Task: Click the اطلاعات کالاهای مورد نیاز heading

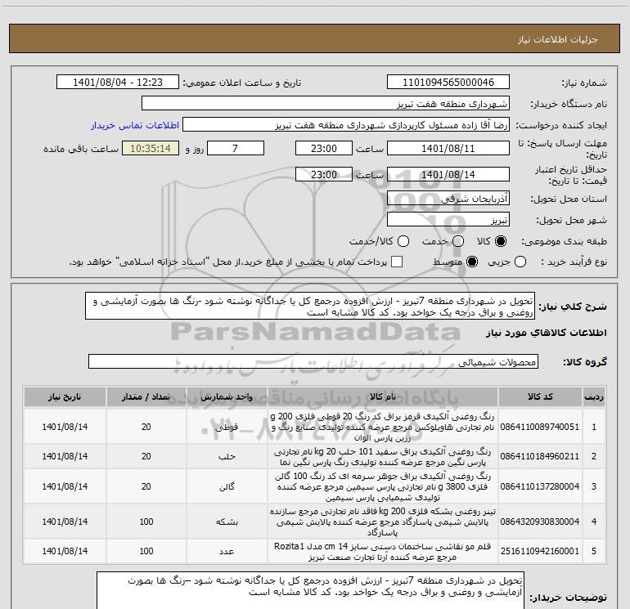Action: click(x=547, y=333)
